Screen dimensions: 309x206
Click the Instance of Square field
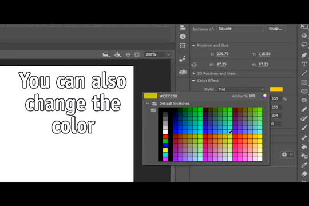coord(240,29)
